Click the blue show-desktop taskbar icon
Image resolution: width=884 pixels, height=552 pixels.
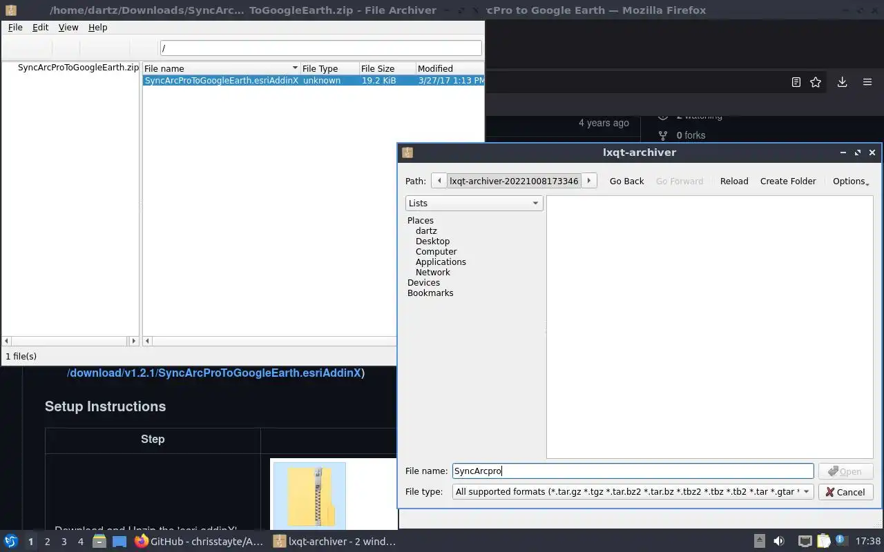coord(119,542)
